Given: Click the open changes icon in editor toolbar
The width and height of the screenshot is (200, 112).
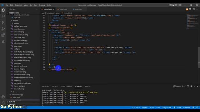Looking at the screenshot, I should pos(190,9).
